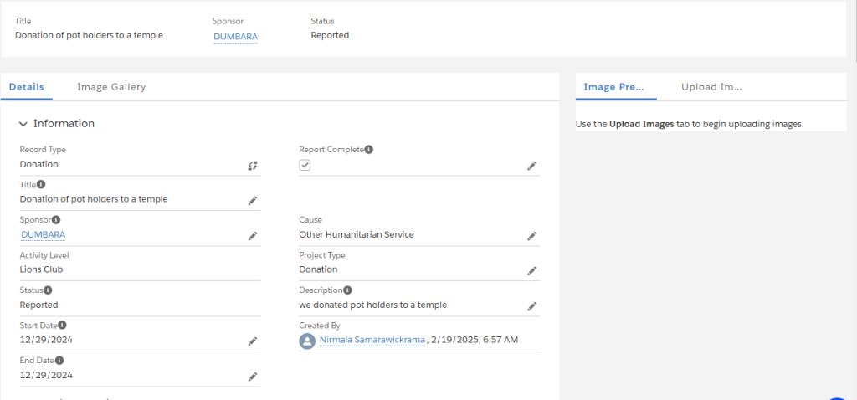
Task: Click the created timestamp '2/19/2025, 6:57 AM'
Action: click(475, 340)
